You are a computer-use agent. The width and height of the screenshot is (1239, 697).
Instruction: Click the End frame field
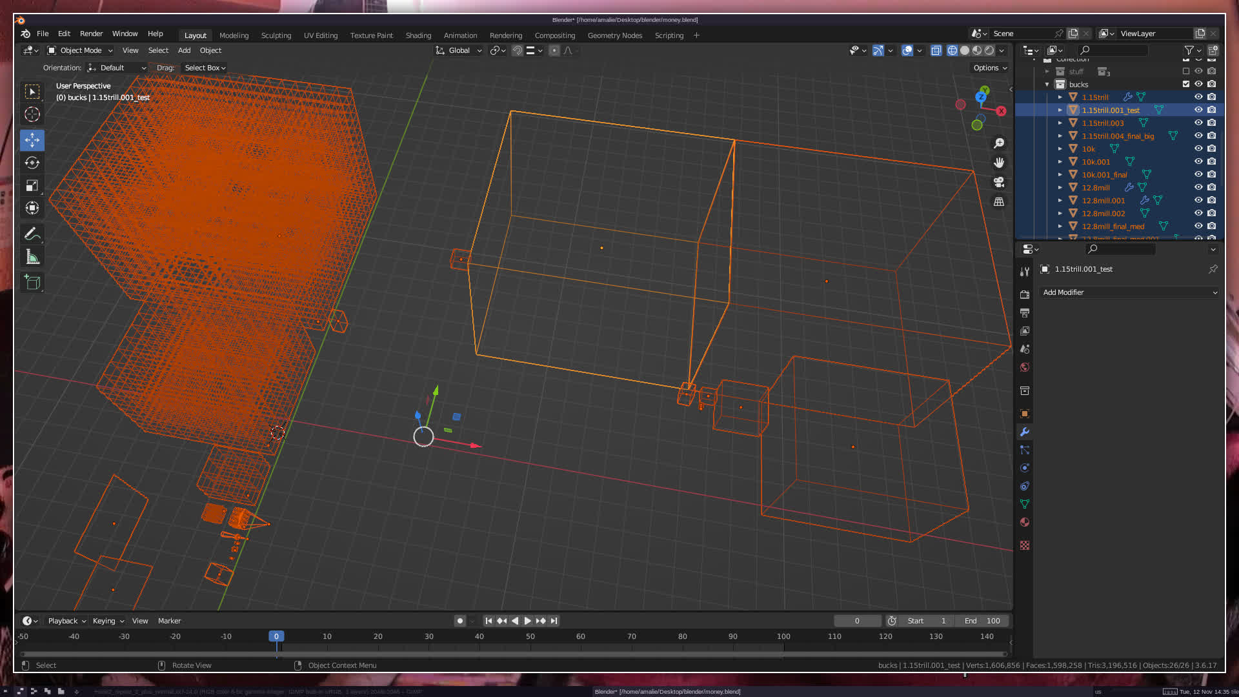(x=982, y=621)
